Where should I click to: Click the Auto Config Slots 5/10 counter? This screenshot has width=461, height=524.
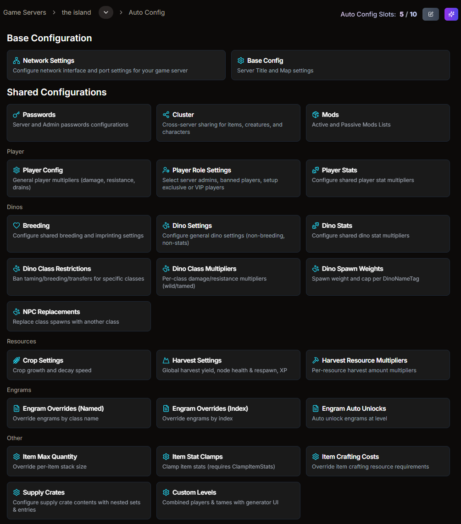click(378, 14)
